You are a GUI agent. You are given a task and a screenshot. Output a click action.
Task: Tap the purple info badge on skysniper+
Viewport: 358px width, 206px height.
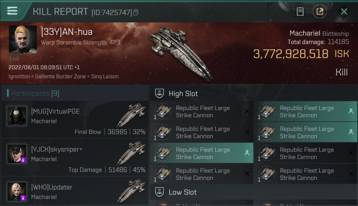tap(23, 160)
